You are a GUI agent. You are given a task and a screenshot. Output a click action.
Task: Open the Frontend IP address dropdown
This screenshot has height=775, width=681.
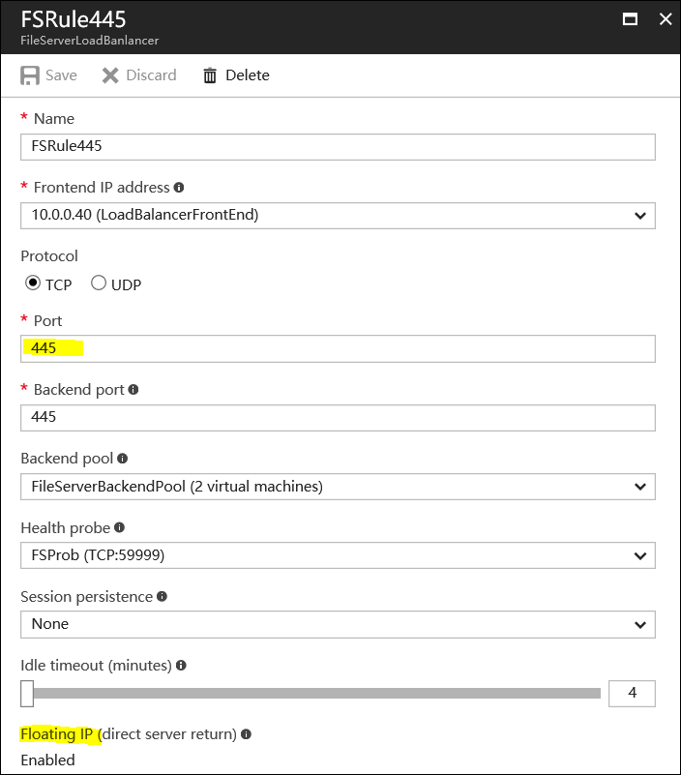click(338, 215)
